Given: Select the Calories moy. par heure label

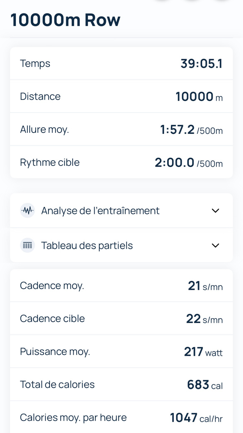Looking at the screenshot, I should 73,417.
